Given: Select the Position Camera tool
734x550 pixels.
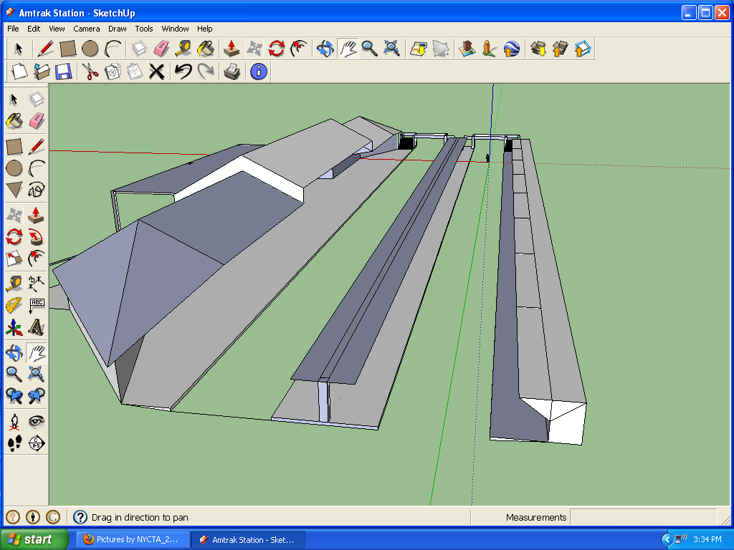Looking at the screenshot, I should (x=14, y=422).
